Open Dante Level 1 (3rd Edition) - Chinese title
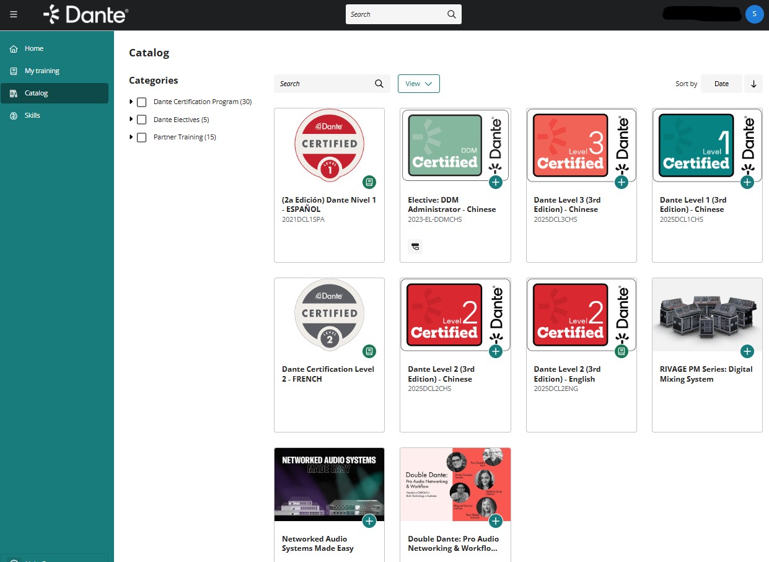This screenshot has width=769, height=562. [x=693, y=204]
